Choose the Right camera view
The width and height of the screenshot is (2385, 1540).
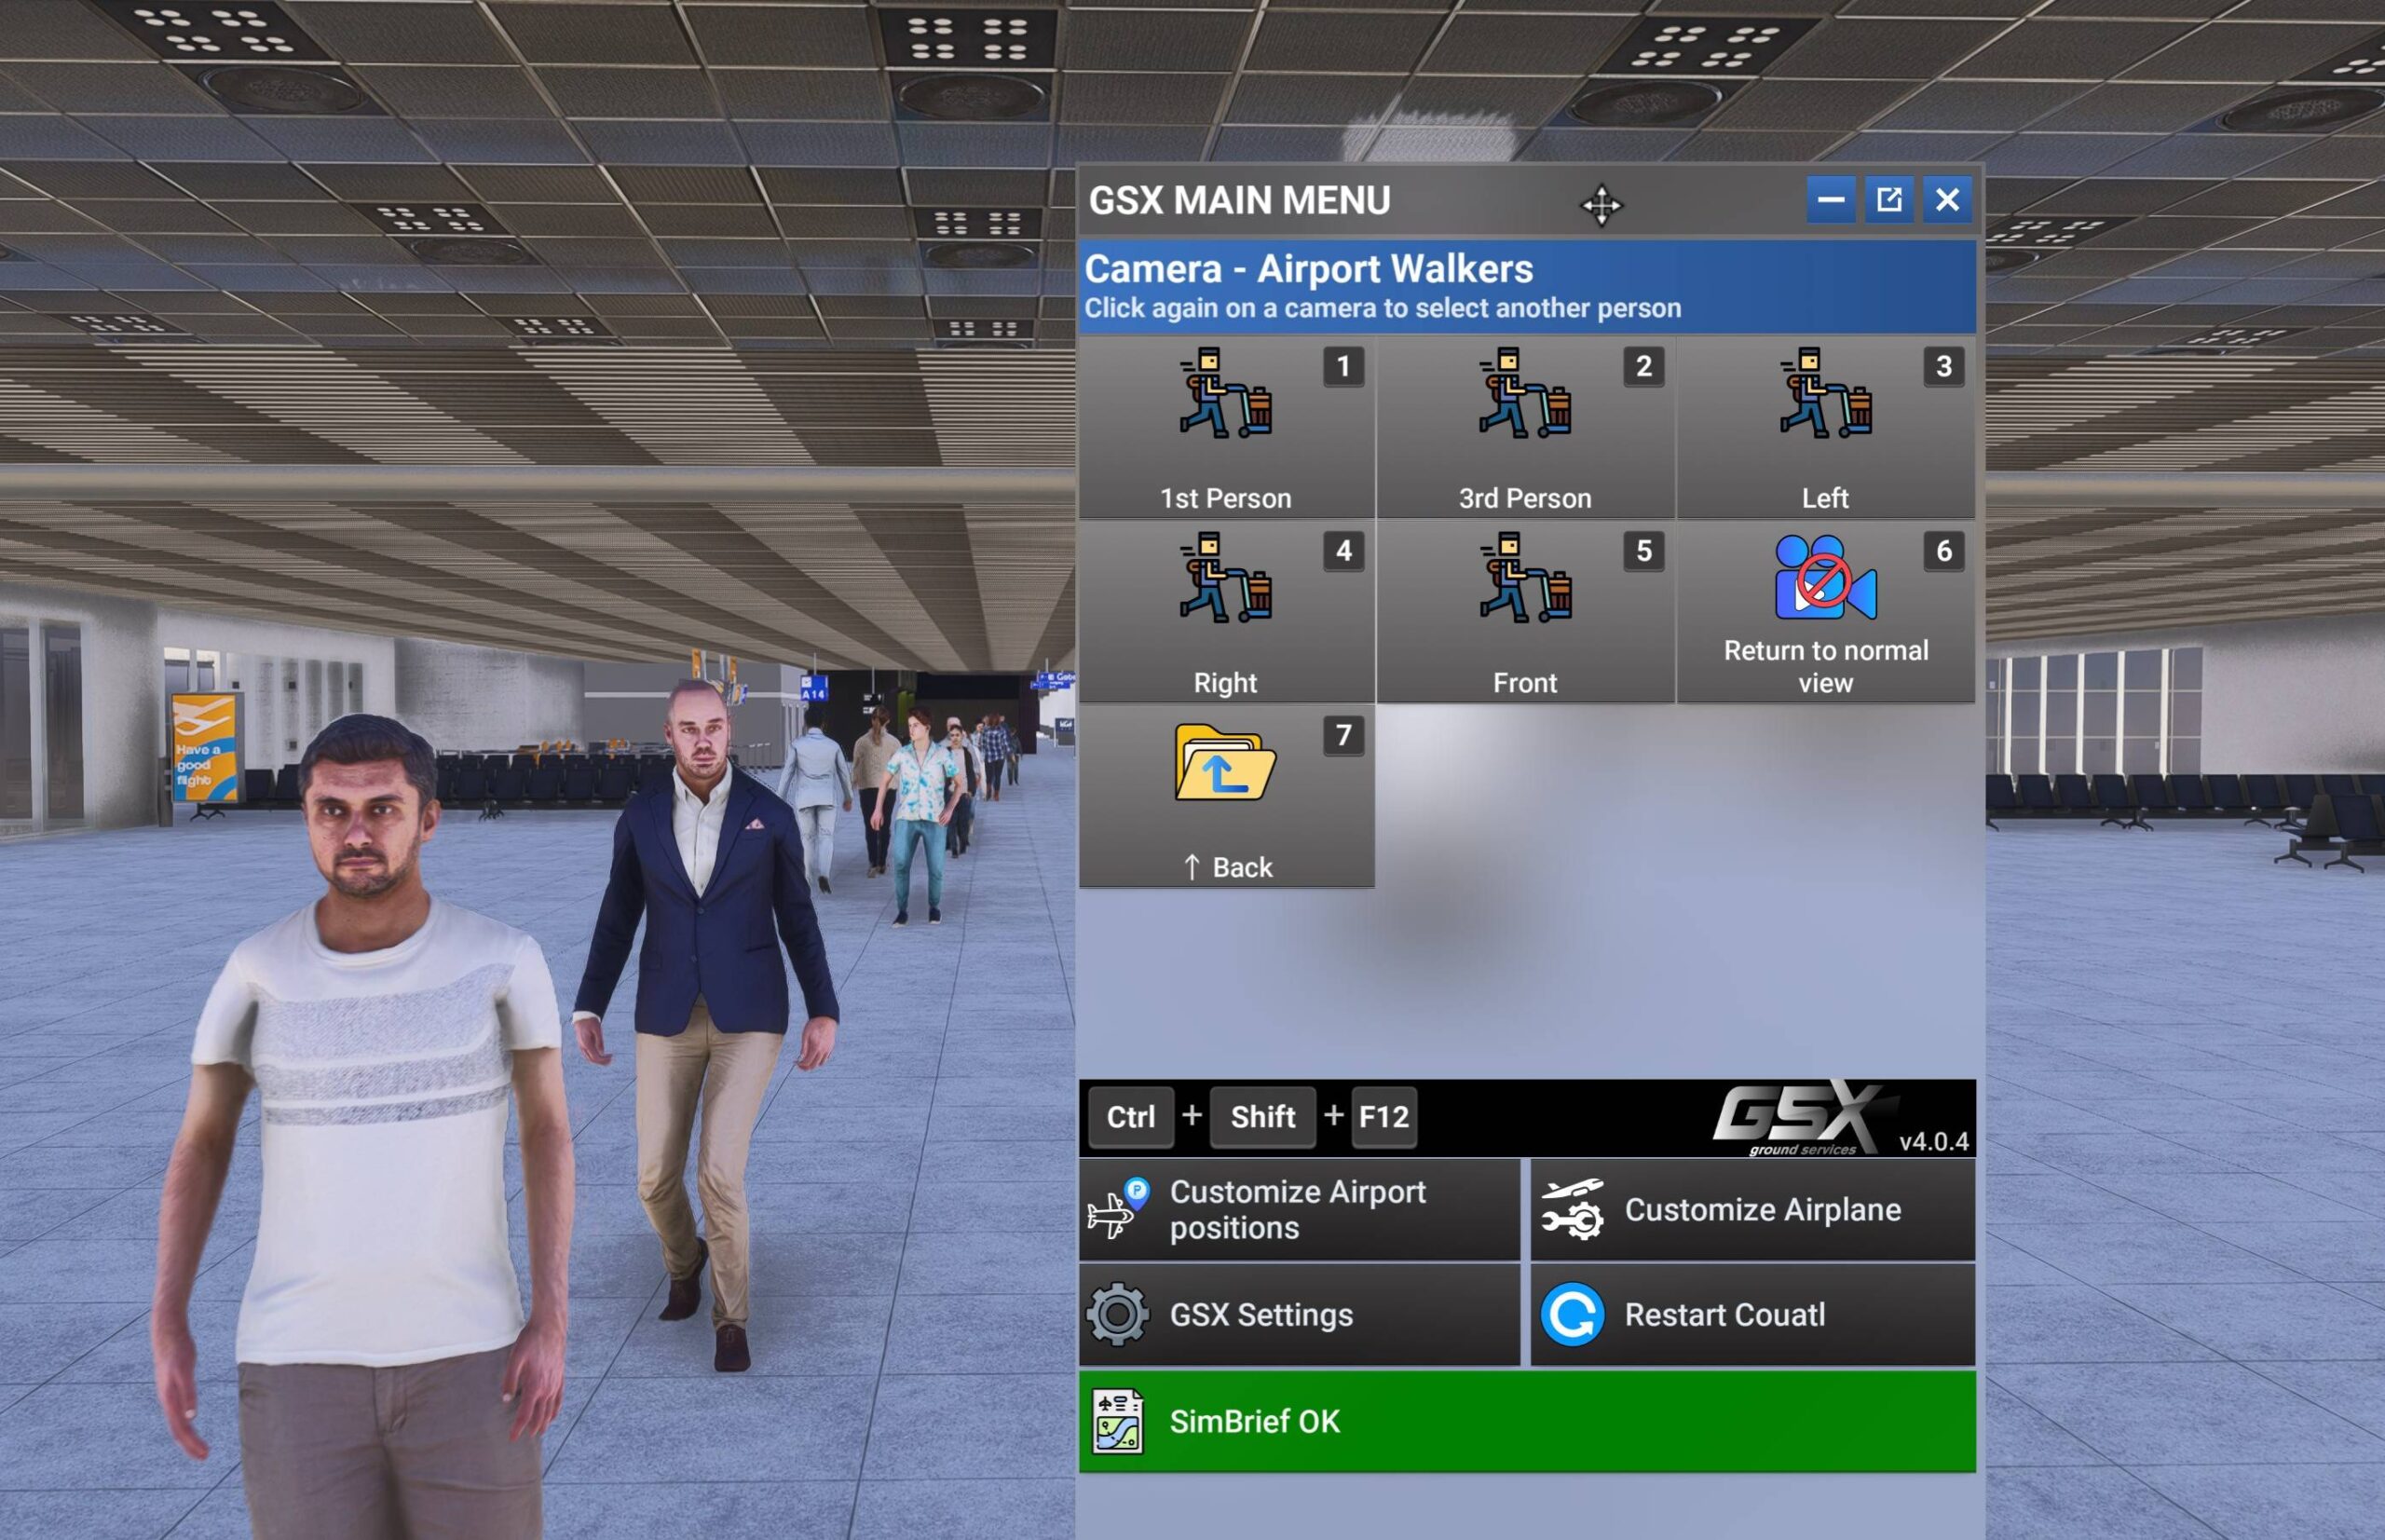(x=1226, y=611)
